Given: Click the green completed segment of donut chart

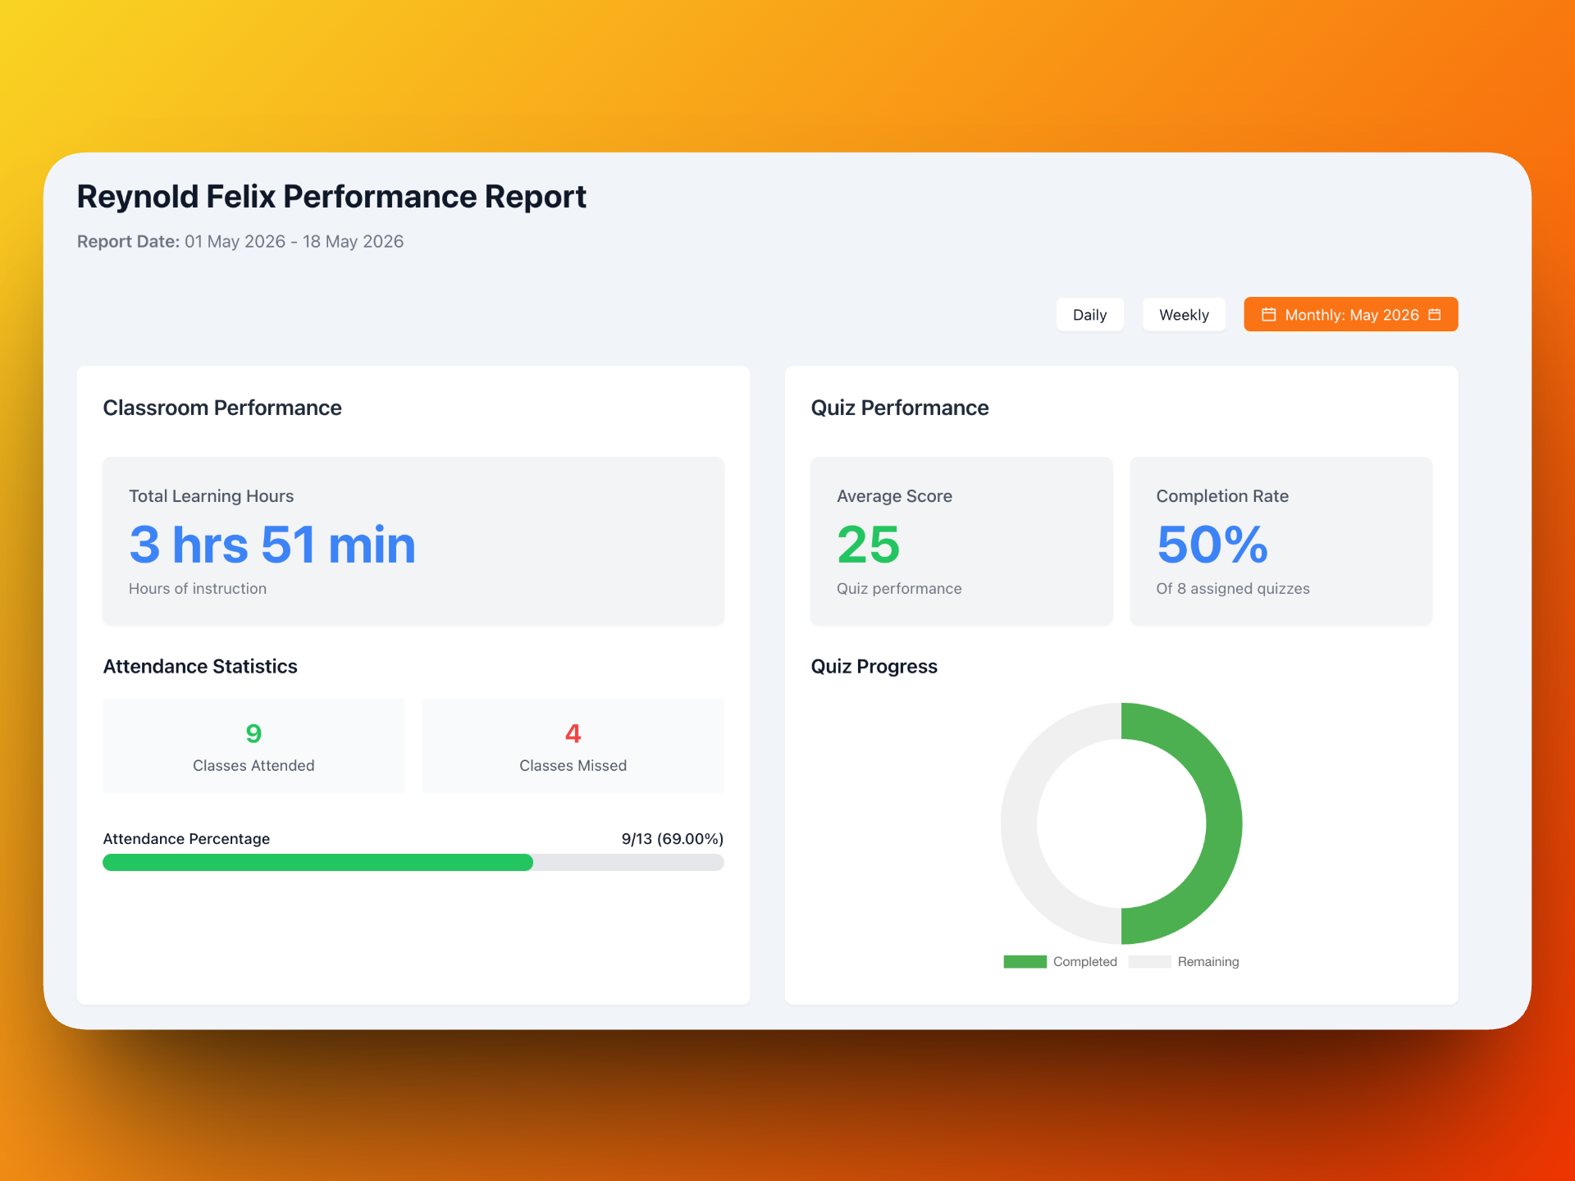Looking at the screenshot, I should point(1222,823).
